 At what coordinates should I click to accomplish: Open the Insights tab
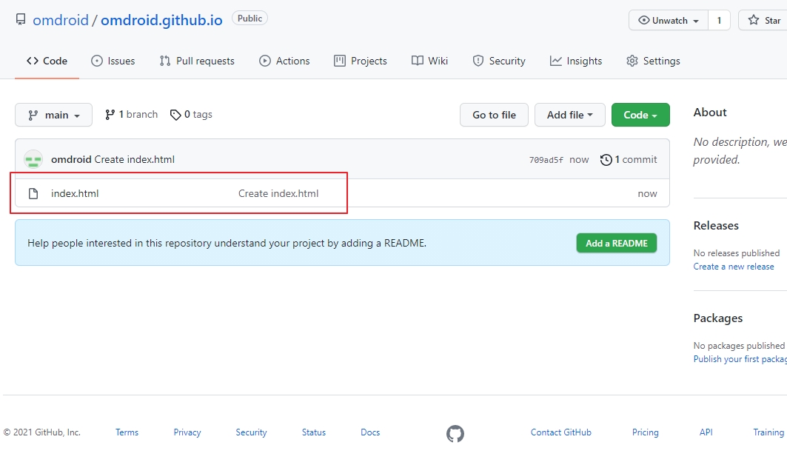[x=576, y=61]
